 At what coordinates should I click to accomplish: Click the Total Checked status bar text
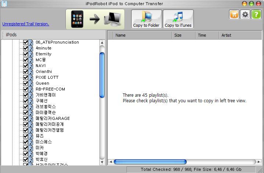191,169
